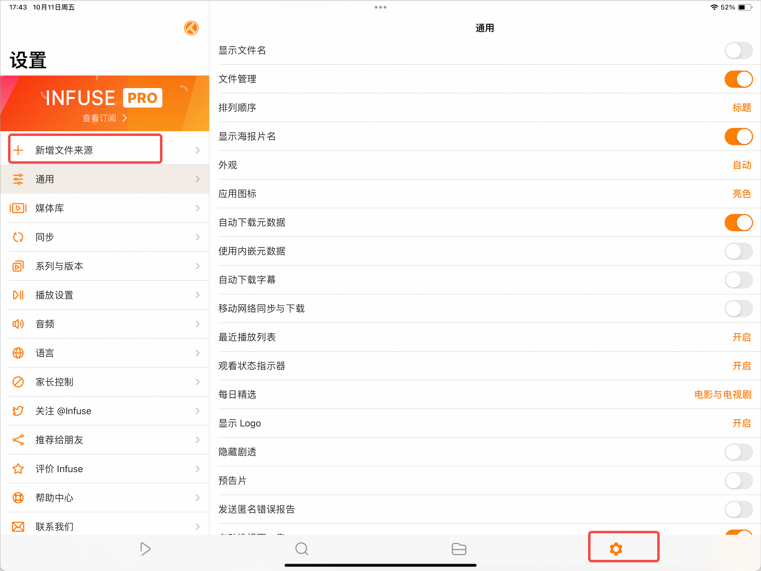
Task: Click the plus icon for 新增文件来源
Action: pos(18,150)
